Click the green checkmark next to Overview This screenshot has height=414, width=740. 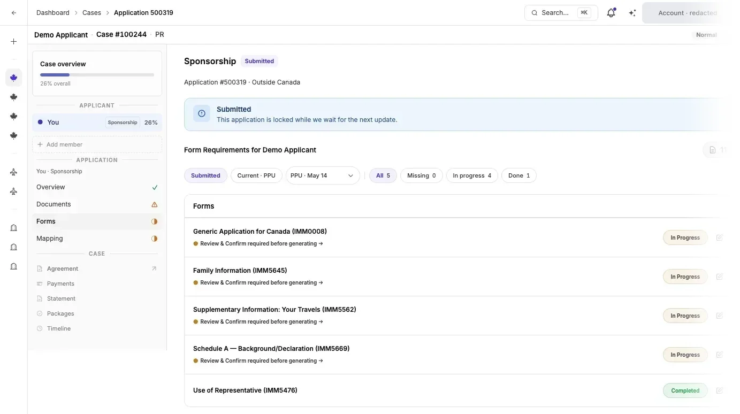tap(155, 187)
